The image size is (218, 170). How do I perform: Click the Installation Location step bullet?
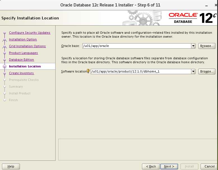pos(4,66)
